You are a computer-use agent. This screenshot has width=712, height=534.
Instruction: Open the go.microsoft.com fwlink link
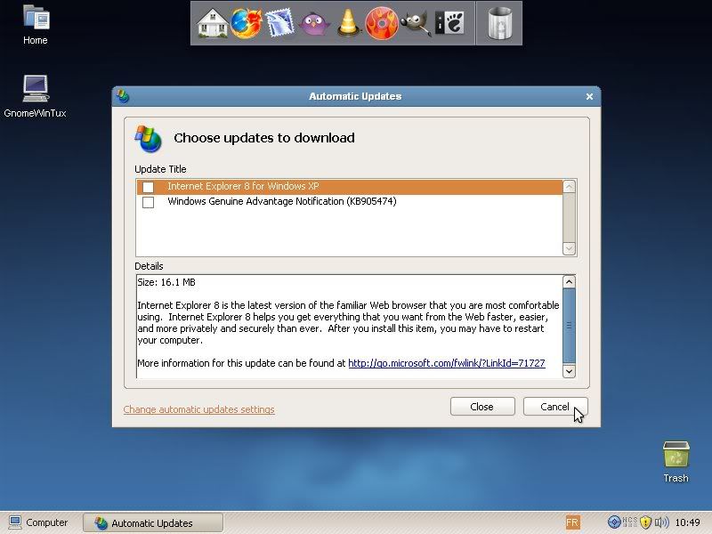(447, 363)
